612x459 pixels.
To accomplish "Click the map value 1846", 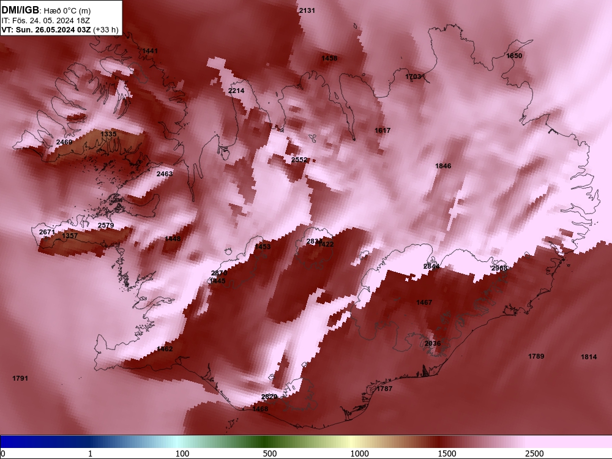I will click(x=443, y=166).
